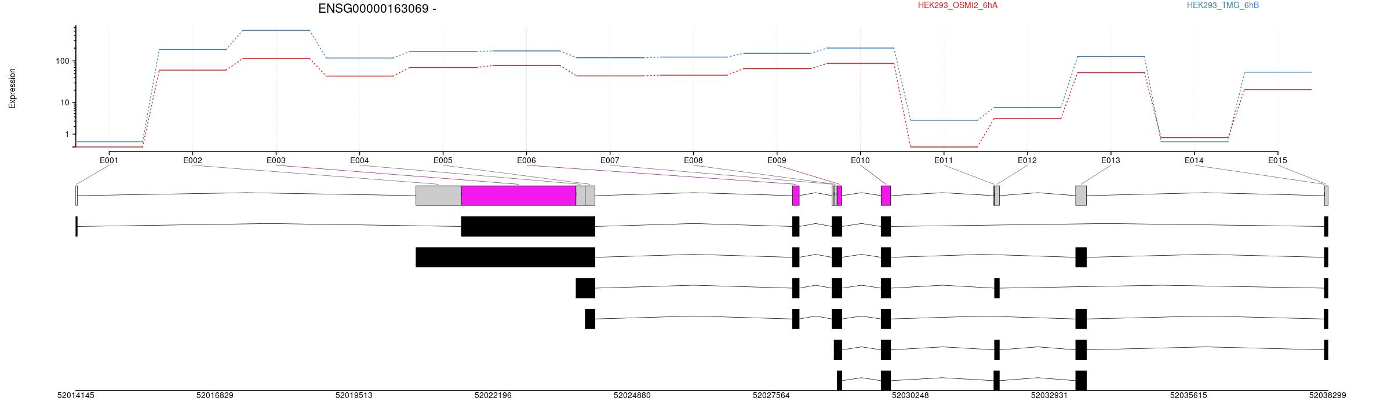Click the exon label E005
The image size is (1391, 405).
click(x=443, y=161)
